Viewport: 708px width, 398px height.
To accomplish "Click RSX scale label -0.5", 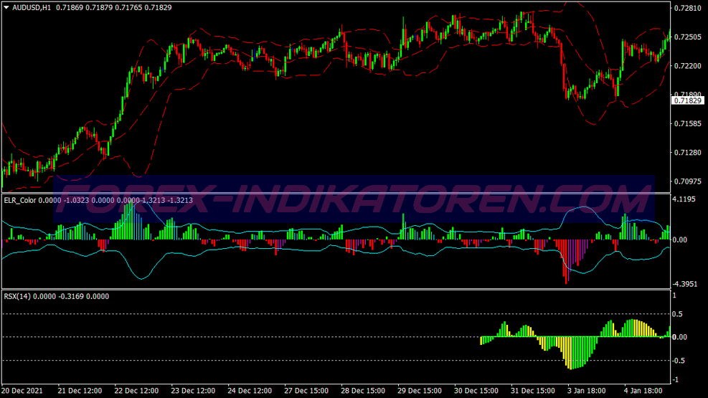I will pos(679,361).
